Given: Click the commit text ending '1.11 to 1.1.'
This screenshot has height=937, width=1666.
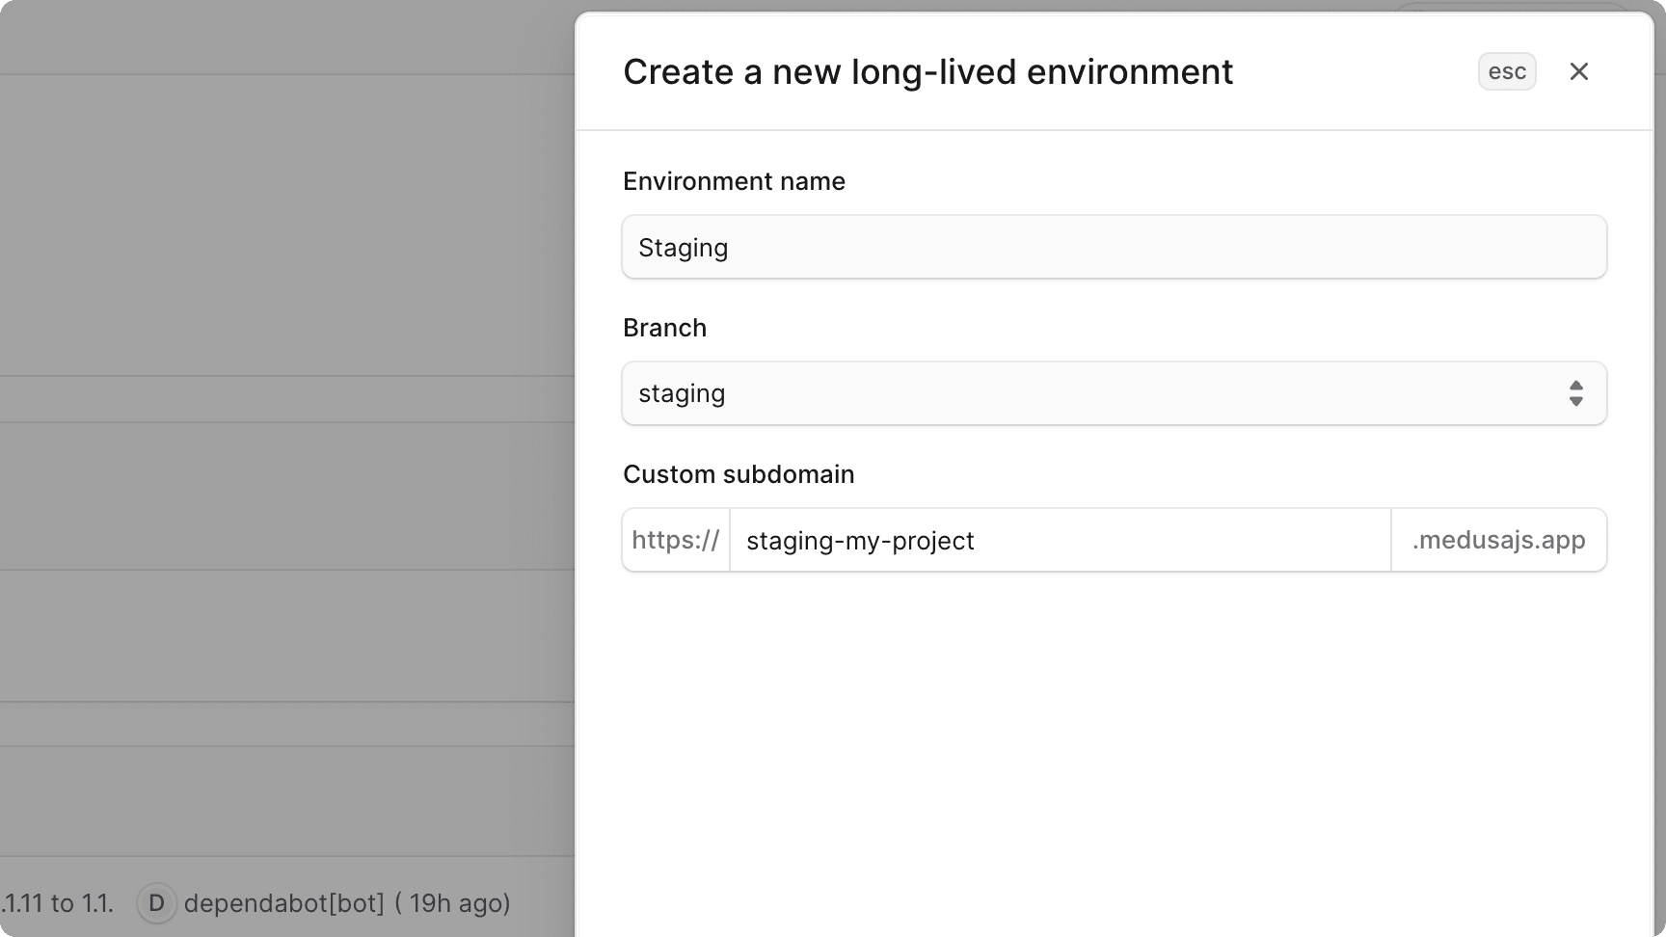Looking at the screenshot, I should click(58, 903).
